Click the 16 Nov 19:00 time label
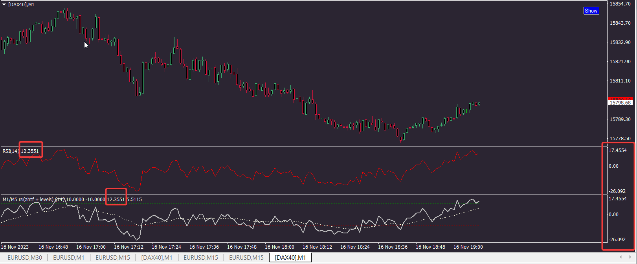This screenshot has height=264, width=637. click(x=468, y=247)
